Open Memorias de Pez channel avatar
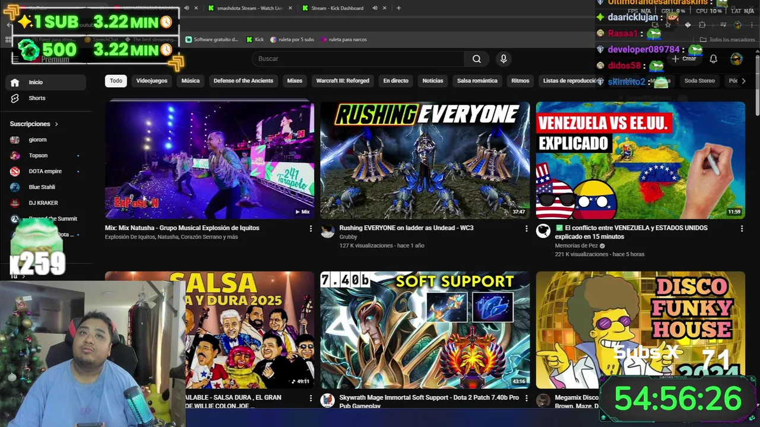This screenshot has height=427, width=760. click(543, 231)
